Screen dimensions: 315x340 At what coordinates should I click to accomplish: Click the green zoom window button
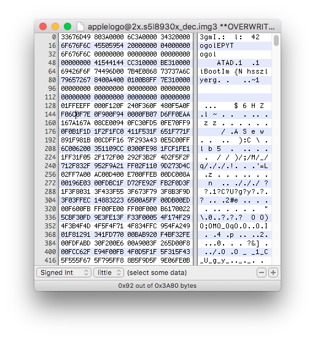tap(68, 26)
